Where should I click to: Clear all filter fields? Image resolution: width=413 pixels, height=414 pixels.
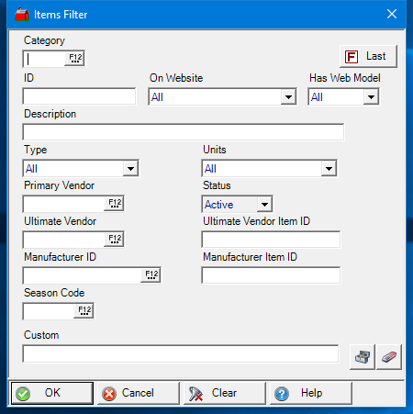tap(225, 393)
